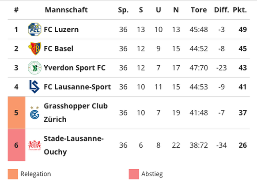
Task: Select Grasshopper Club Zürich team name
Action: click(x=76, y=113)
